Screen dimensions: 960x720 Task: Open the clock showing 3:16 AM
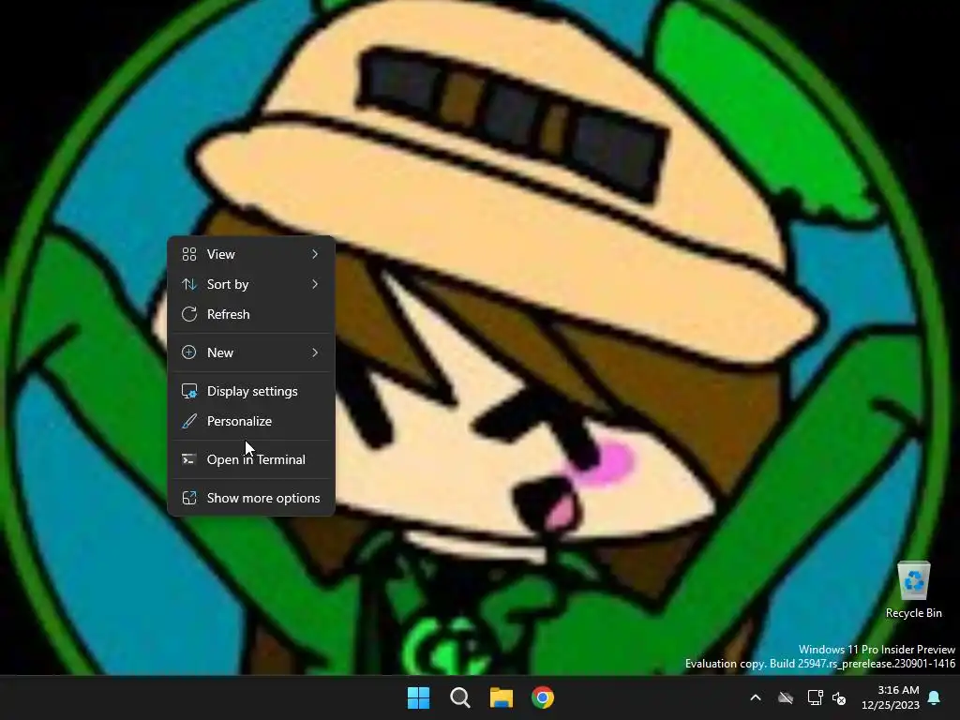891,697
